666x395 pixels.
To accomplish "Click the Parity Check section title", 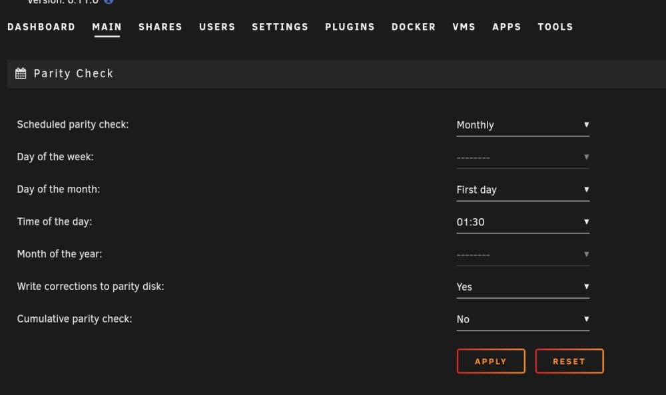I will [73, 73].
